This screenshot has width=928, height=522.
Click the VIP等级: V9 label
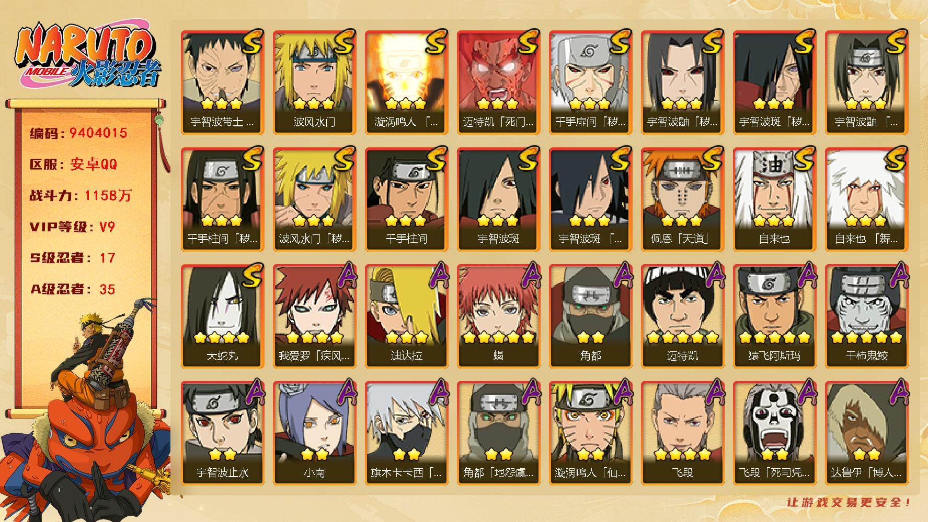coord(72,227)
